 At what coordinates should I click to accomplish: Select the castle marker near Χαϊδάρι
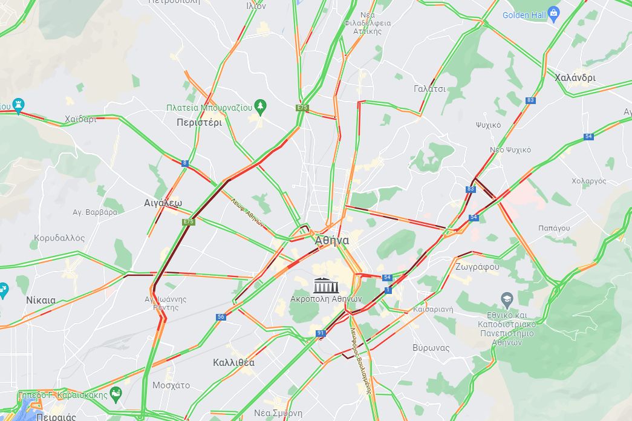pos(18,105)
